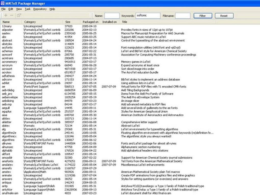The height and width of the screenshot is (195, 260).
Task: Select the alphabib package row
Action: pyautogui.click(x=108, y=151)
